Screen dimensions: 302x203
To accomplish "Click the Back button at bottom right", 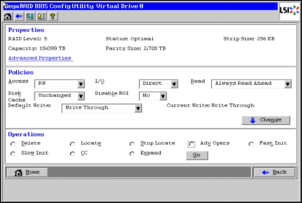I will click(x=275, y=172).
